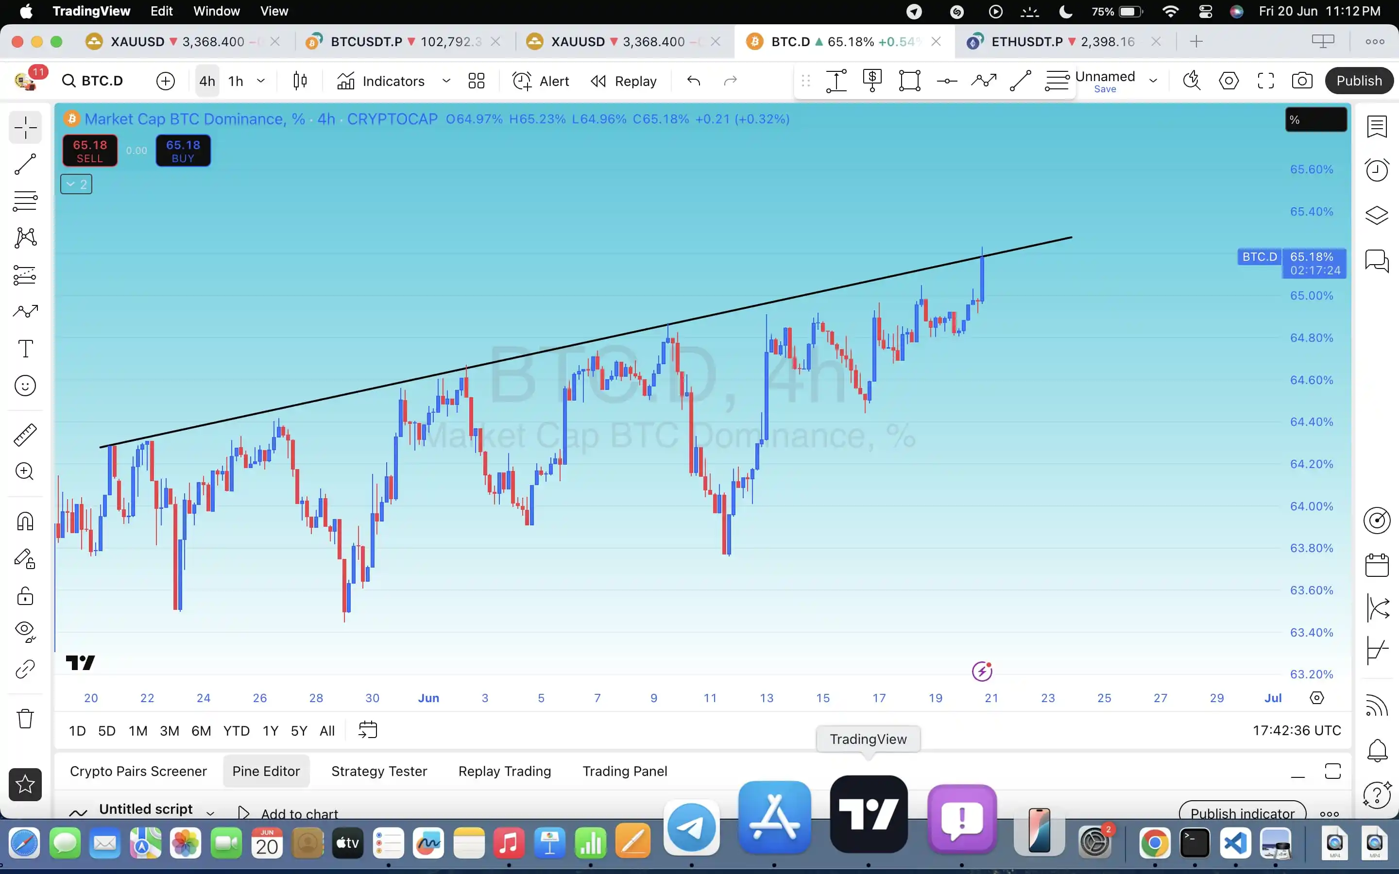Select the 1h timeframe
The image size is (1399, 874).
pos(236,81)
